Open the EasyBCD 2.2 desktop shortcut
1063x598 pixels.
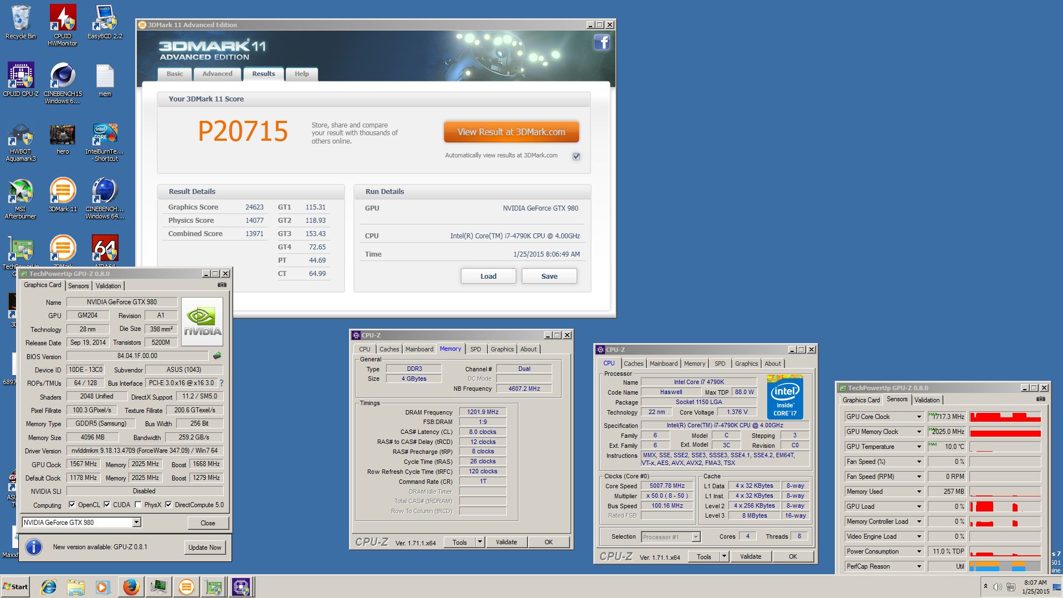click(105, 23)
